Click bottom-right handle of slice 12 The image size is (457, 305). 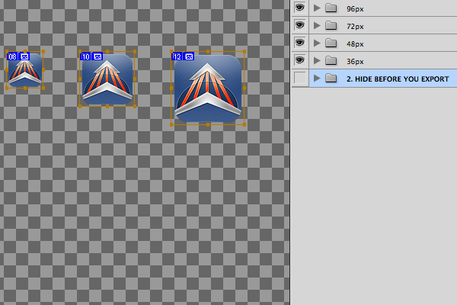[x=244, y=124]
